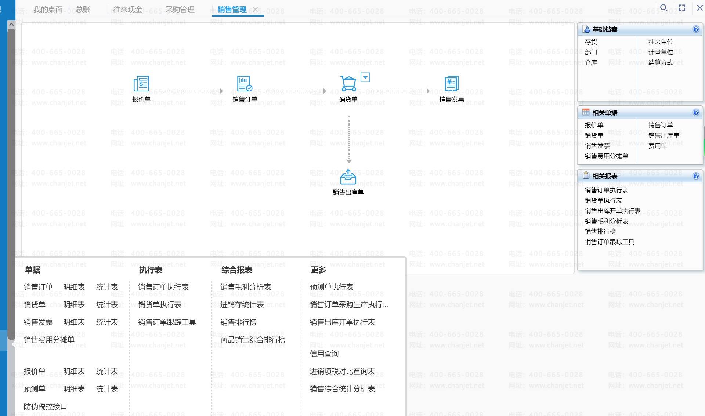The image size is (705, 416).
Task: Click help icon on 基础档案 panel
Action: (696, 29)
